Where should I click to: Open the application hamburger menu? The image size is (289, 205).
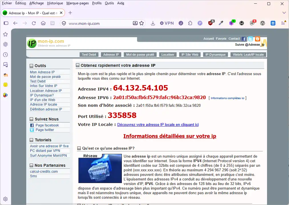click(x=283, y=23)
